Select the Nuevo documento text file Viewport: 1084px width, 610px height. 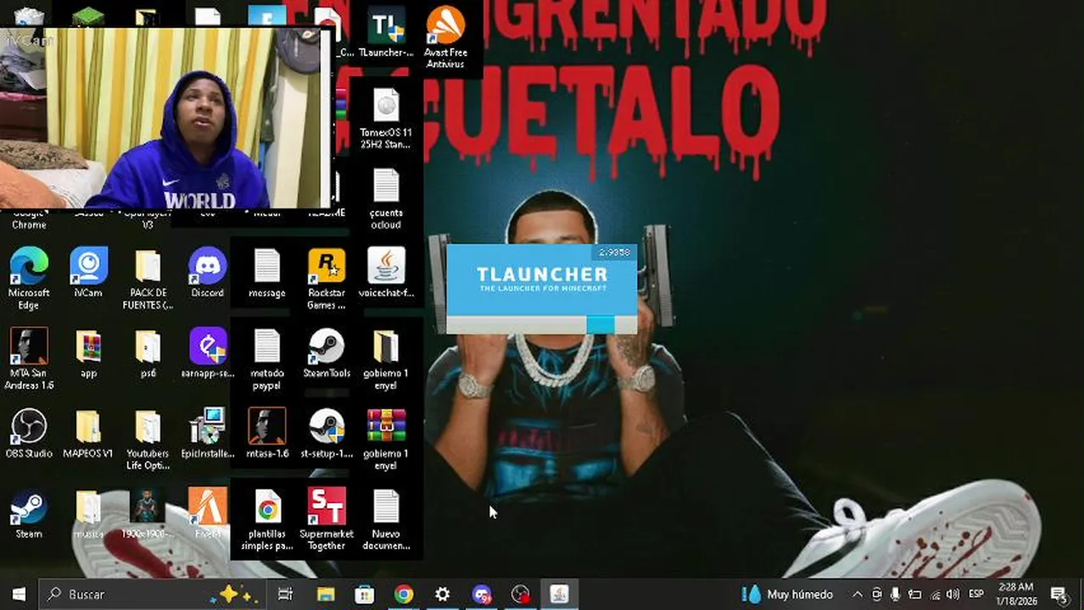pos(386,520)
